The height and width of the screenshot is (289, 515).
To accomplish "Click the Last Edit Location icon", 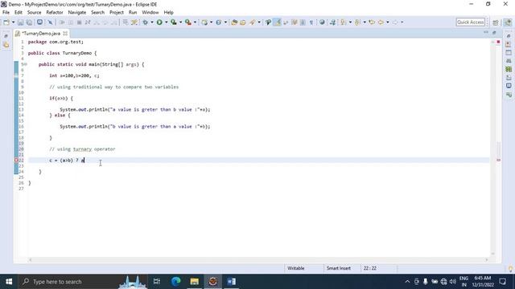I will click(372, 22).
